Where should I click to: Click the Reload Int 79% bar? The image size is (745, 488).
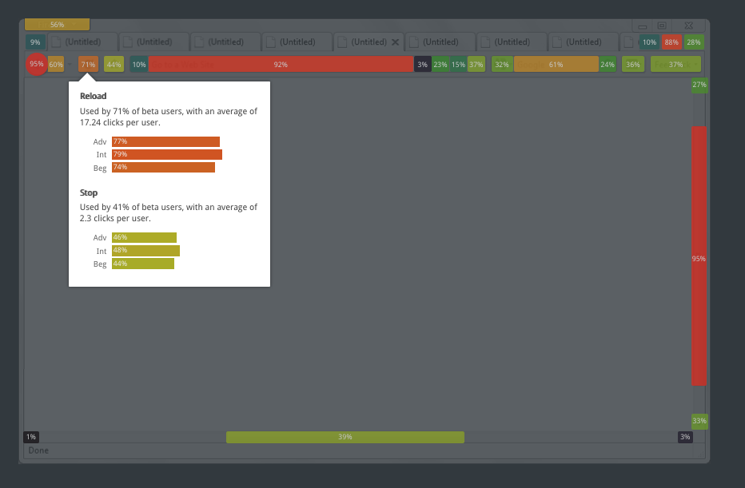pos(167,154)
